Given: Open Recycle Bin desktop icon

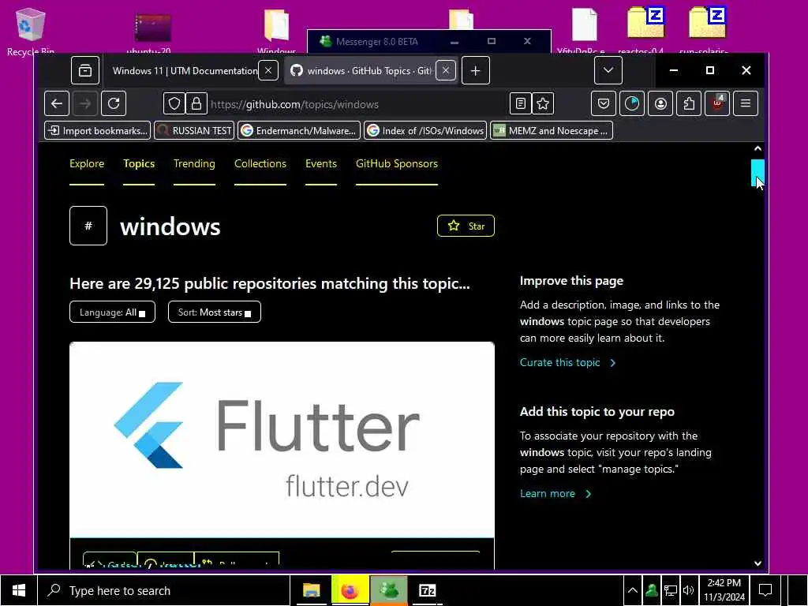Looking at the screenshot, I should pyautogui.click(x=31, y=31).
